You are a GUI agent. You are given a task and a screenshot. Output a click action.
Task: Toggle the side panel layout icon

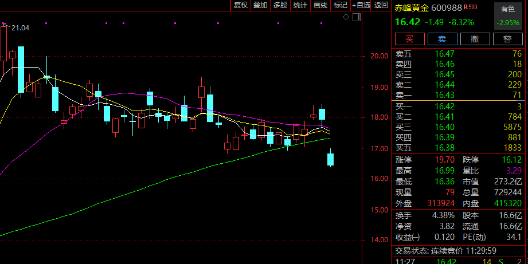(357, 17)
